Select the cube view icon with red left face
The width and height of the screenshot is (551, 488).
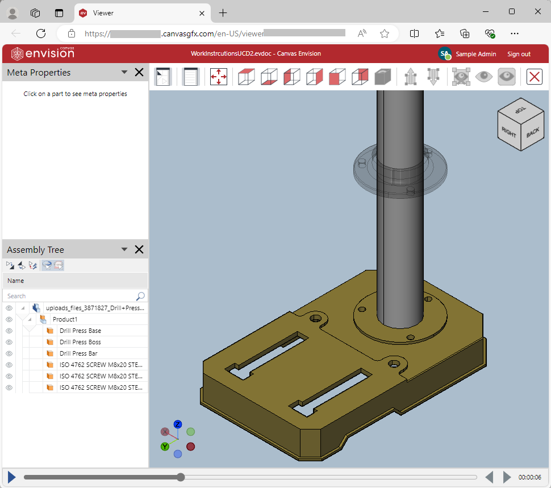pos(291,77)
